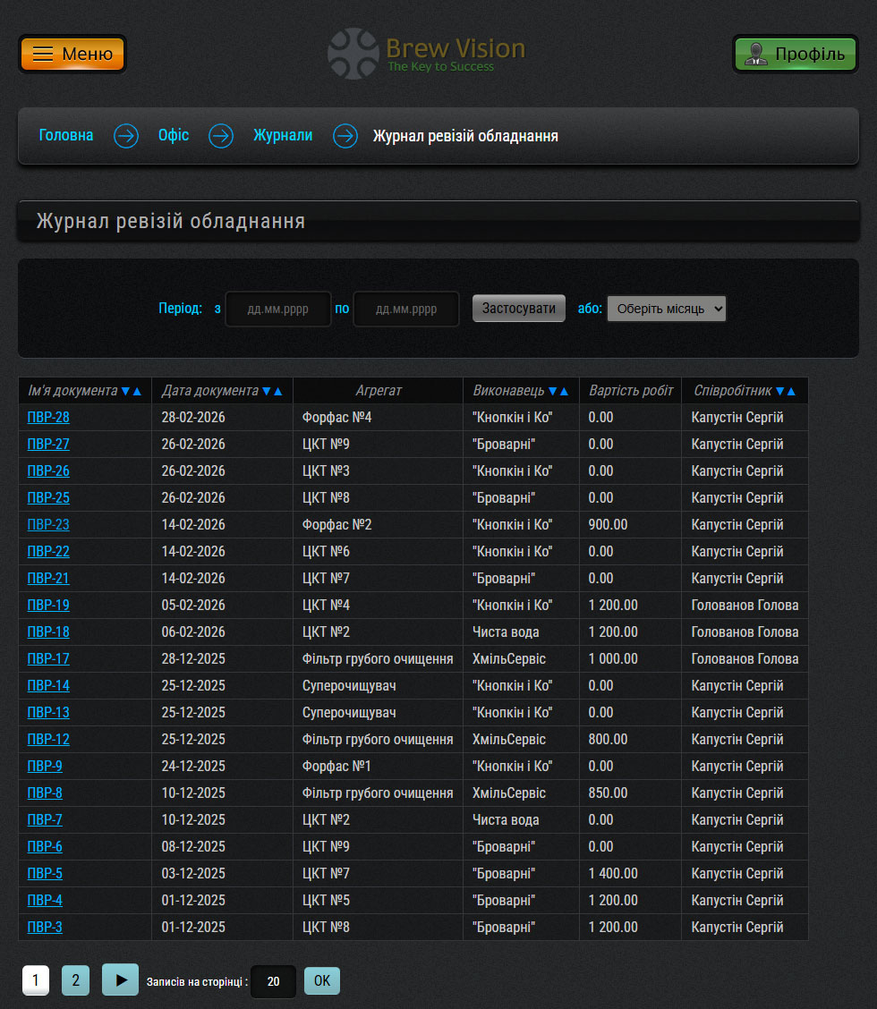Open document ПВР-17 link

48,659
